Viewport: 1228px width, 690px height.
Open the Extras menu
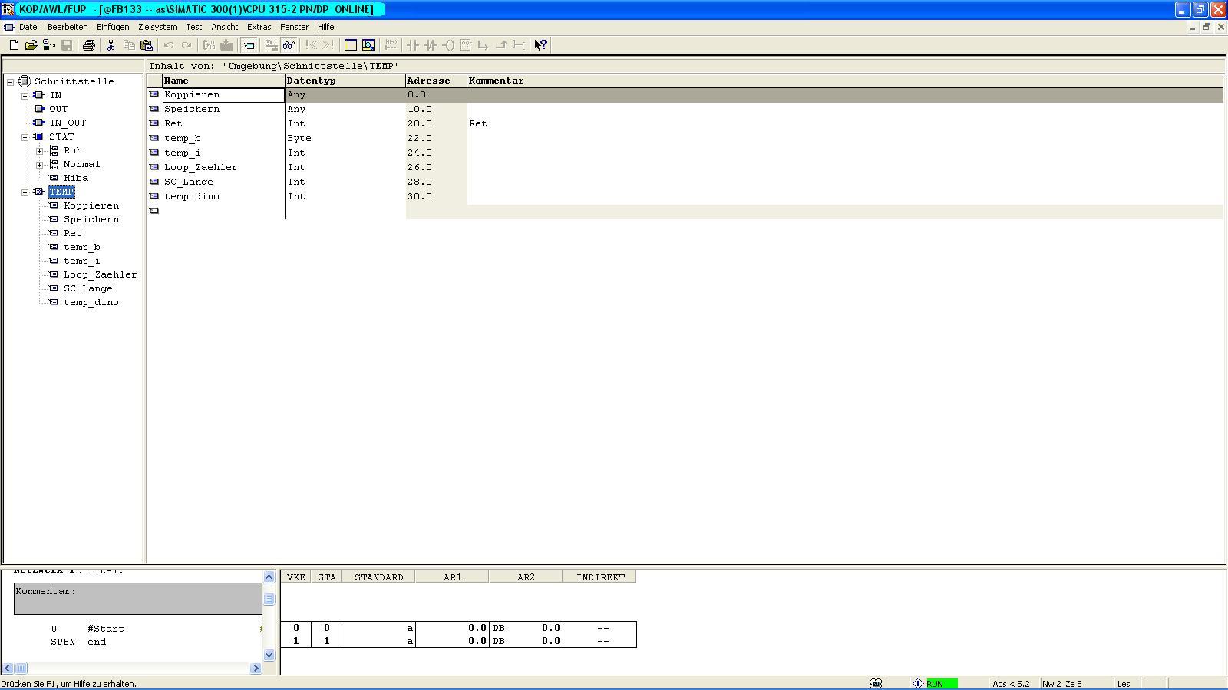pos(259,27)
